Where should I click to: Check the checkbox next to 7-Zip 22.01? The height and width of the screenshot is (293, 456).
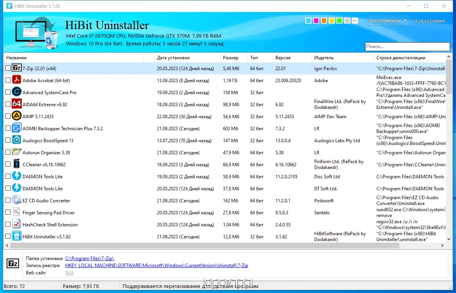[8, 68]
